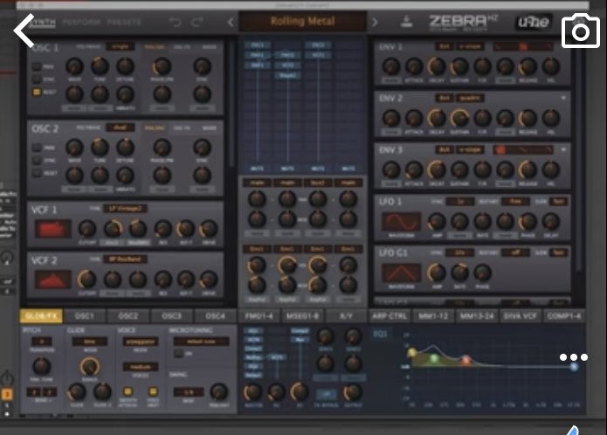
Task: Click the orange EQ band node
Action: tap(466, 360)
